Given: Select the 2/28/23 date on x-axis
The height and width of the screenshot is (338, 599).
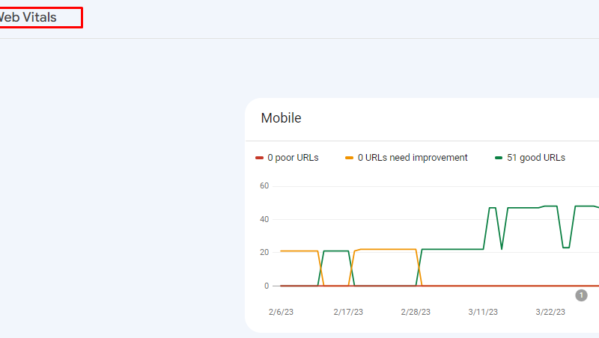Looking at the screenshot, I should (x=416, y=311).
